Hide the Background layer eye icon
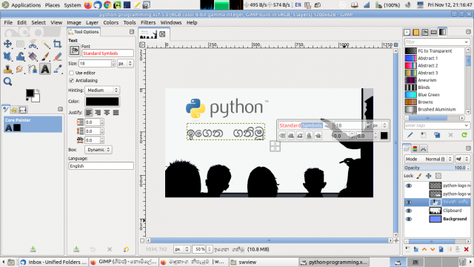The image size is (474, 267). [x=409, y=219]
